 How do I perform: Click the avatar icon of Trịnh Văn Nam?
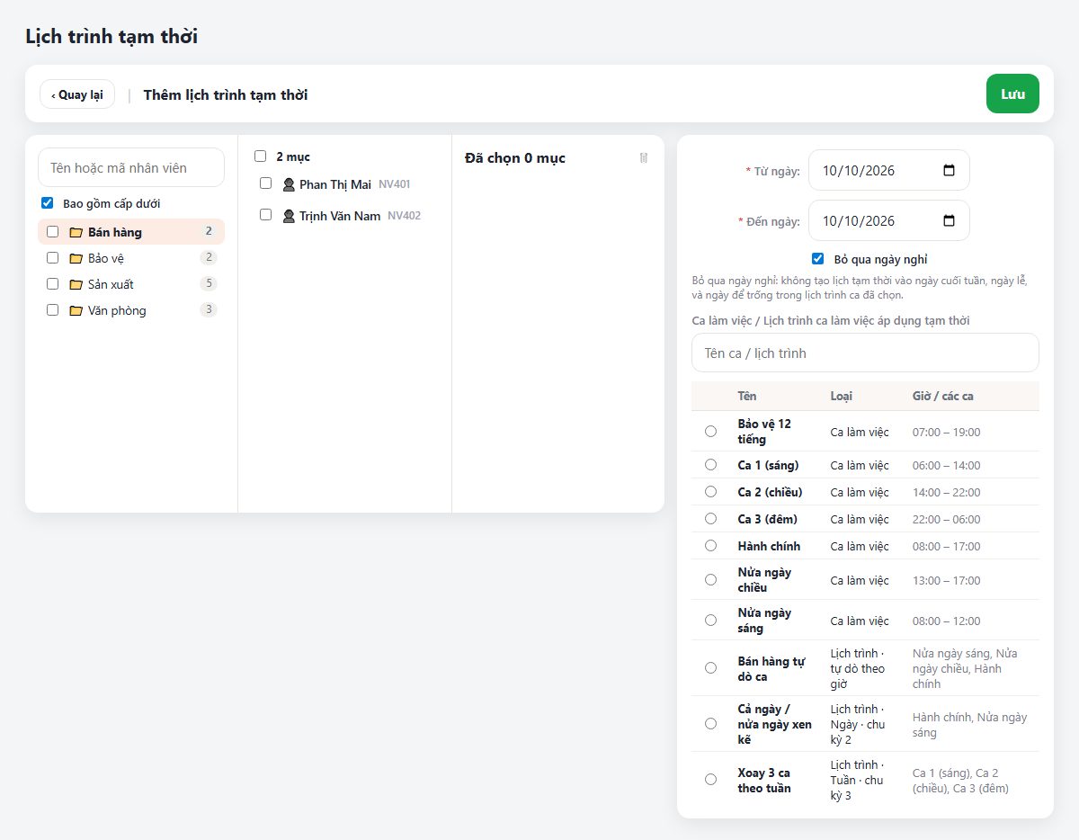point(289,216)
